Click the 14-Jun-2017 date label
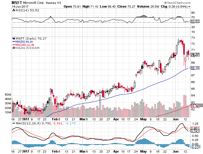Viewport: 203px width, 154px height. 20,6
